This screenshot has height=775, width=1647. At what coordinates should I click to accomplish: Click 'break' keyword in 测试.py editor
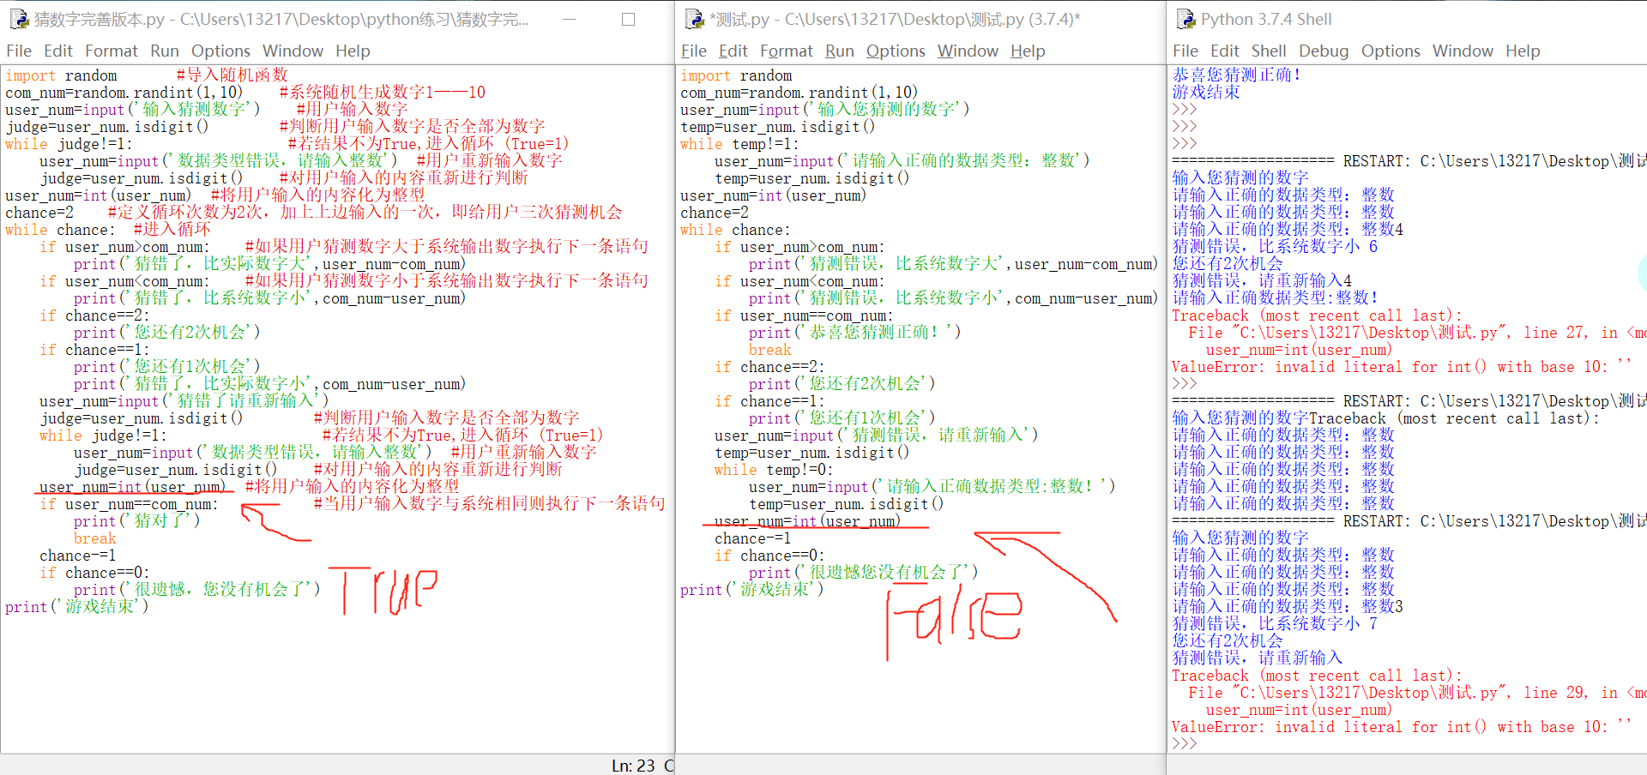point(770,350)
